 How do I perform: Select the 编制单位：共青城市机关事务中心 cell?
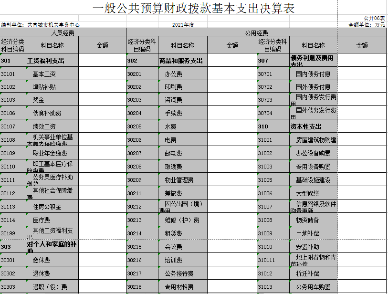click(x=40, y=24)
